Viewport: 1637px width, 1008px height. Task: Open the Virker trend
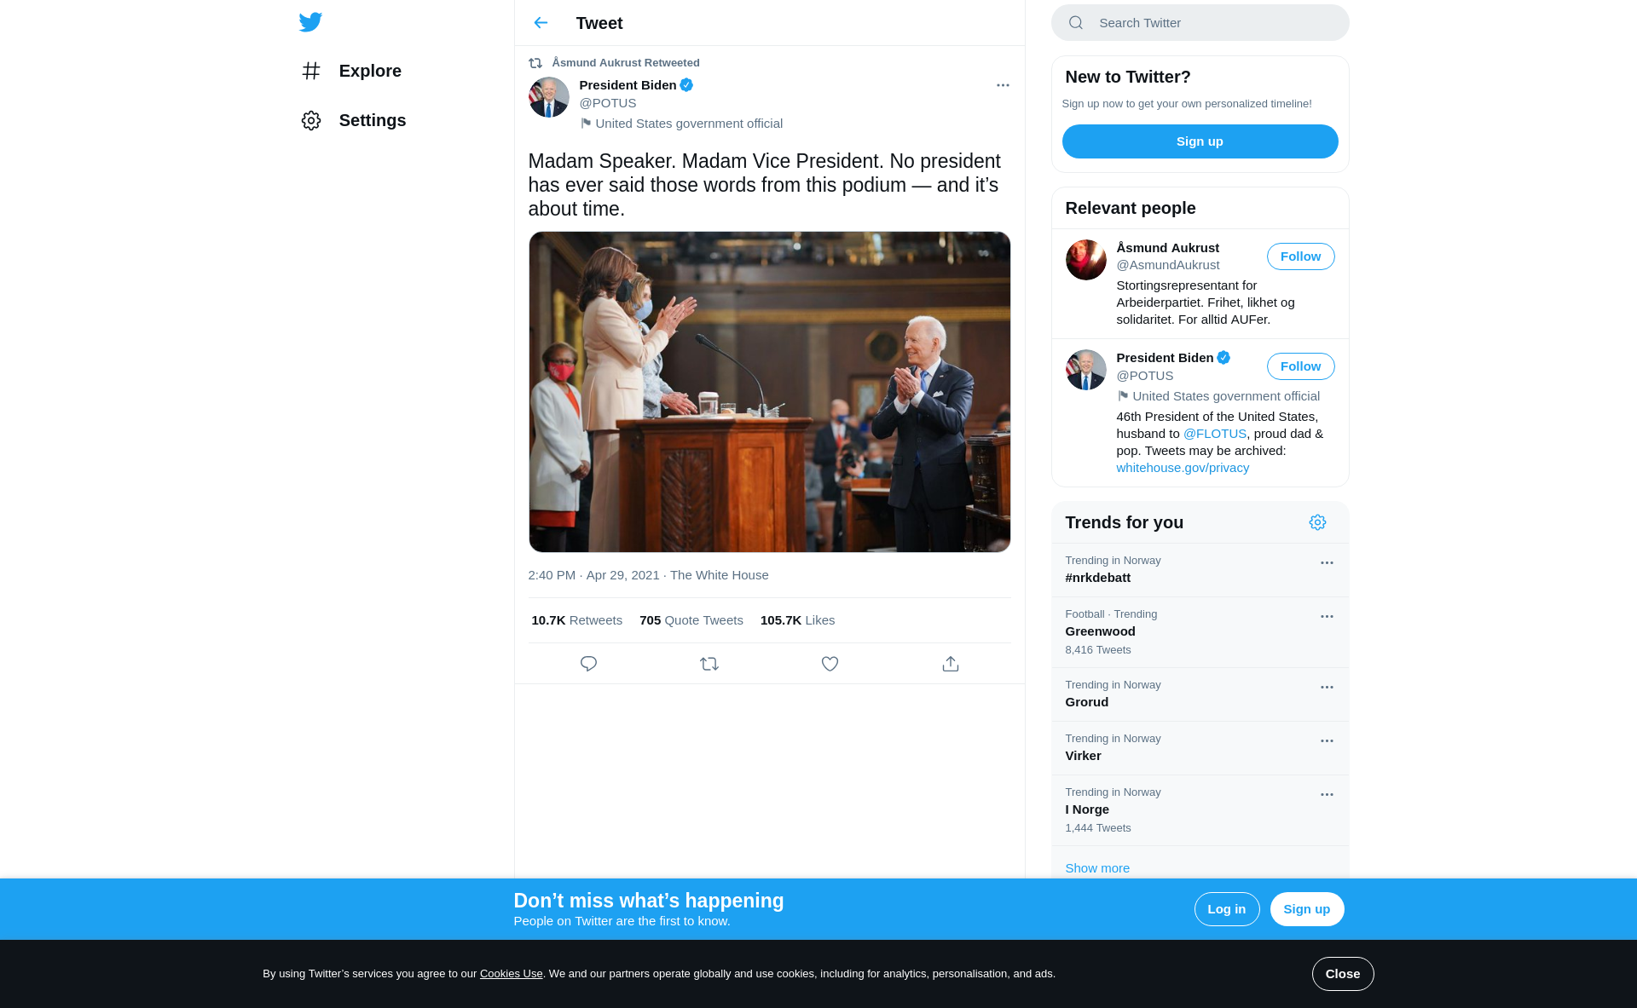pos(1200,748)
